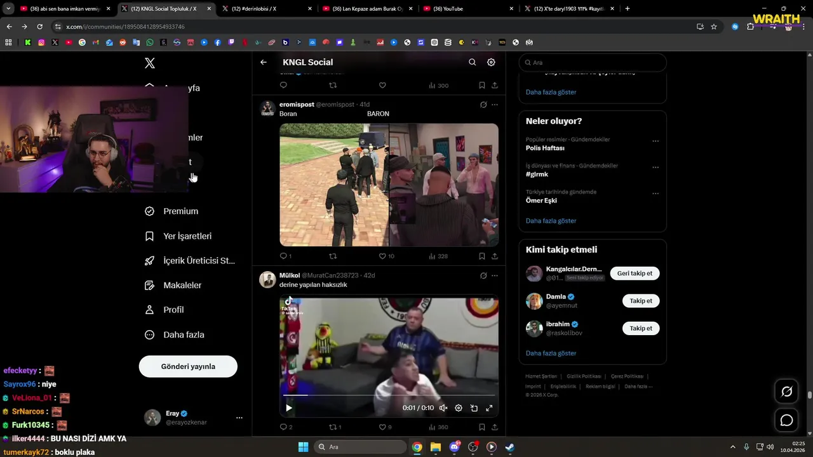Show more under Neler oluyor
The height and width of the screenshot is (457, 813).
click(x=551, y=221)
